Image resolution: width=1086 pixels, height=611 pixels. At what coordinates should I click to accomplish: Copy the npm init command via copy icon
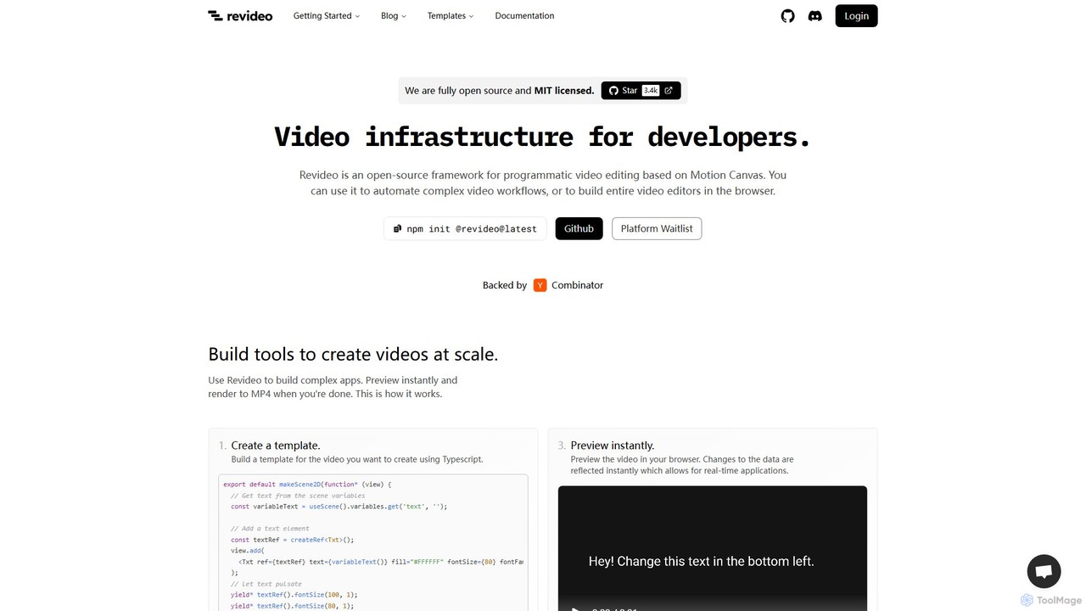[398, 228]
